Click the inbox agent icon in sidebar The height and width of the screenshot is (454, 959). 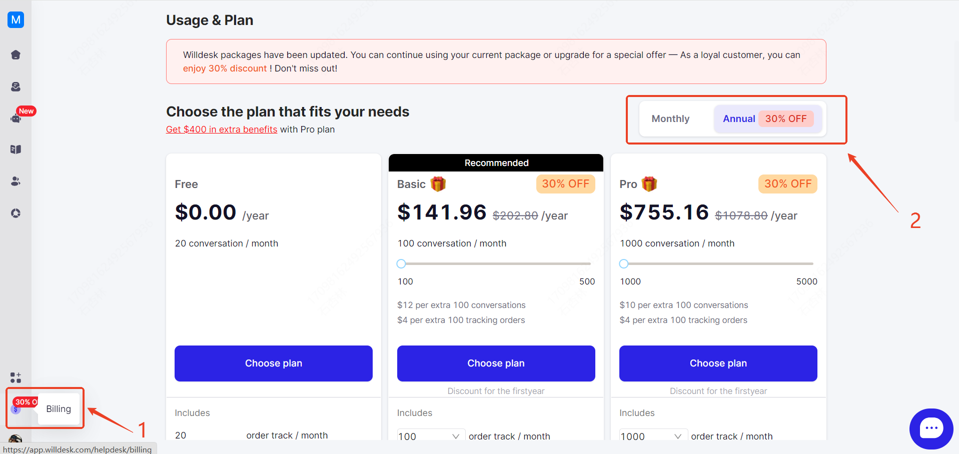click(x=16, y=86)
